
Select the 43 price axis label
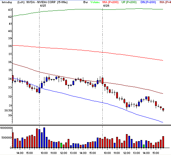[10, 10]
